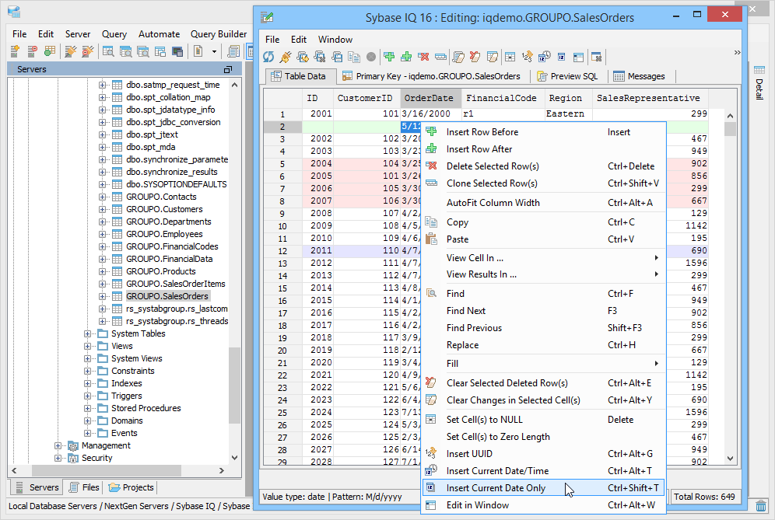Choose Insert Current Date Only from context menu
Image resolution: width=775 pixels, height=520 pixels.
543,488
